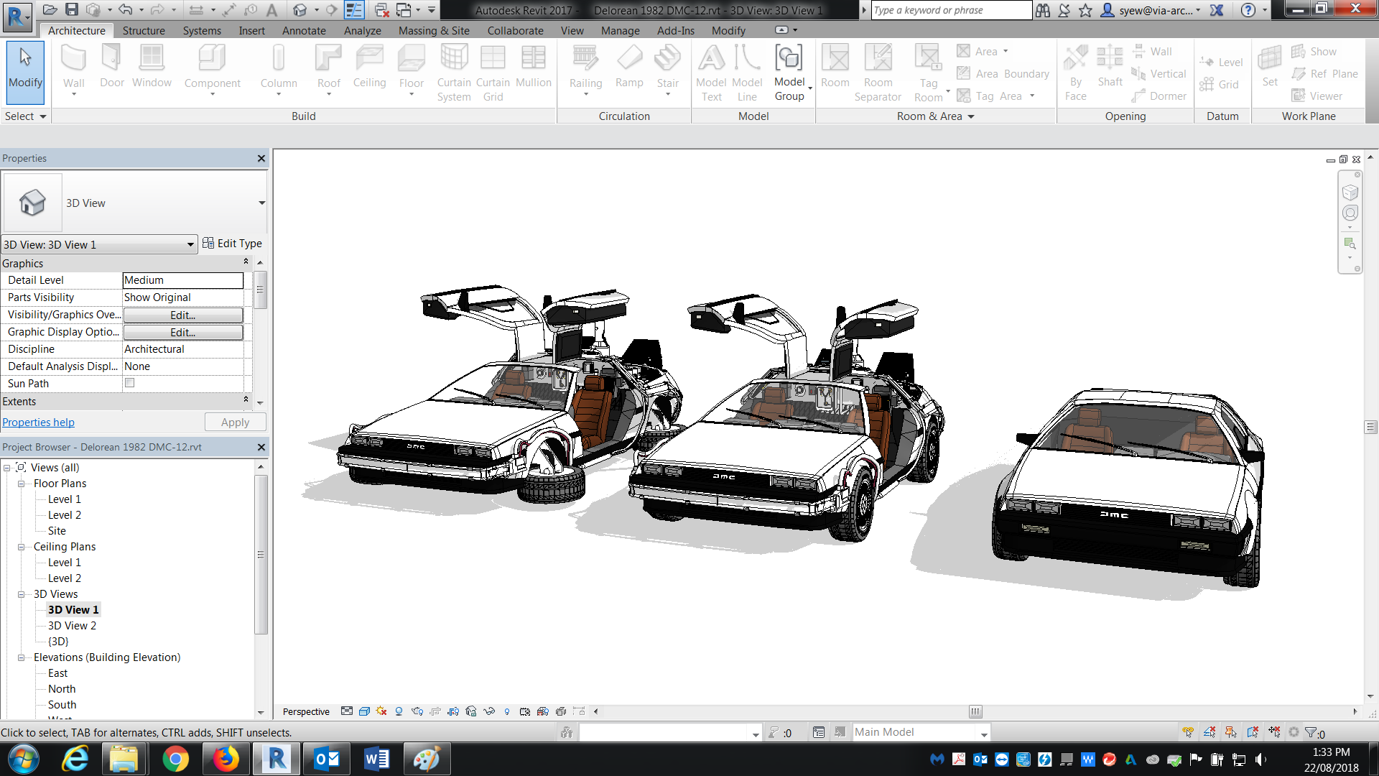The height and width of the screenshot is (776, 1379).
Task: Open the Steering Wheel navigation icon
Action: click(x=1350, y=213)
